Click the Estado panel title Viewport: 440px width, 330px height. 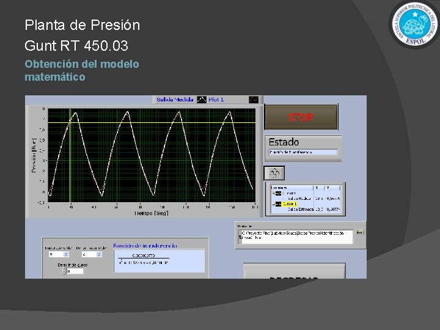point(284,142)
